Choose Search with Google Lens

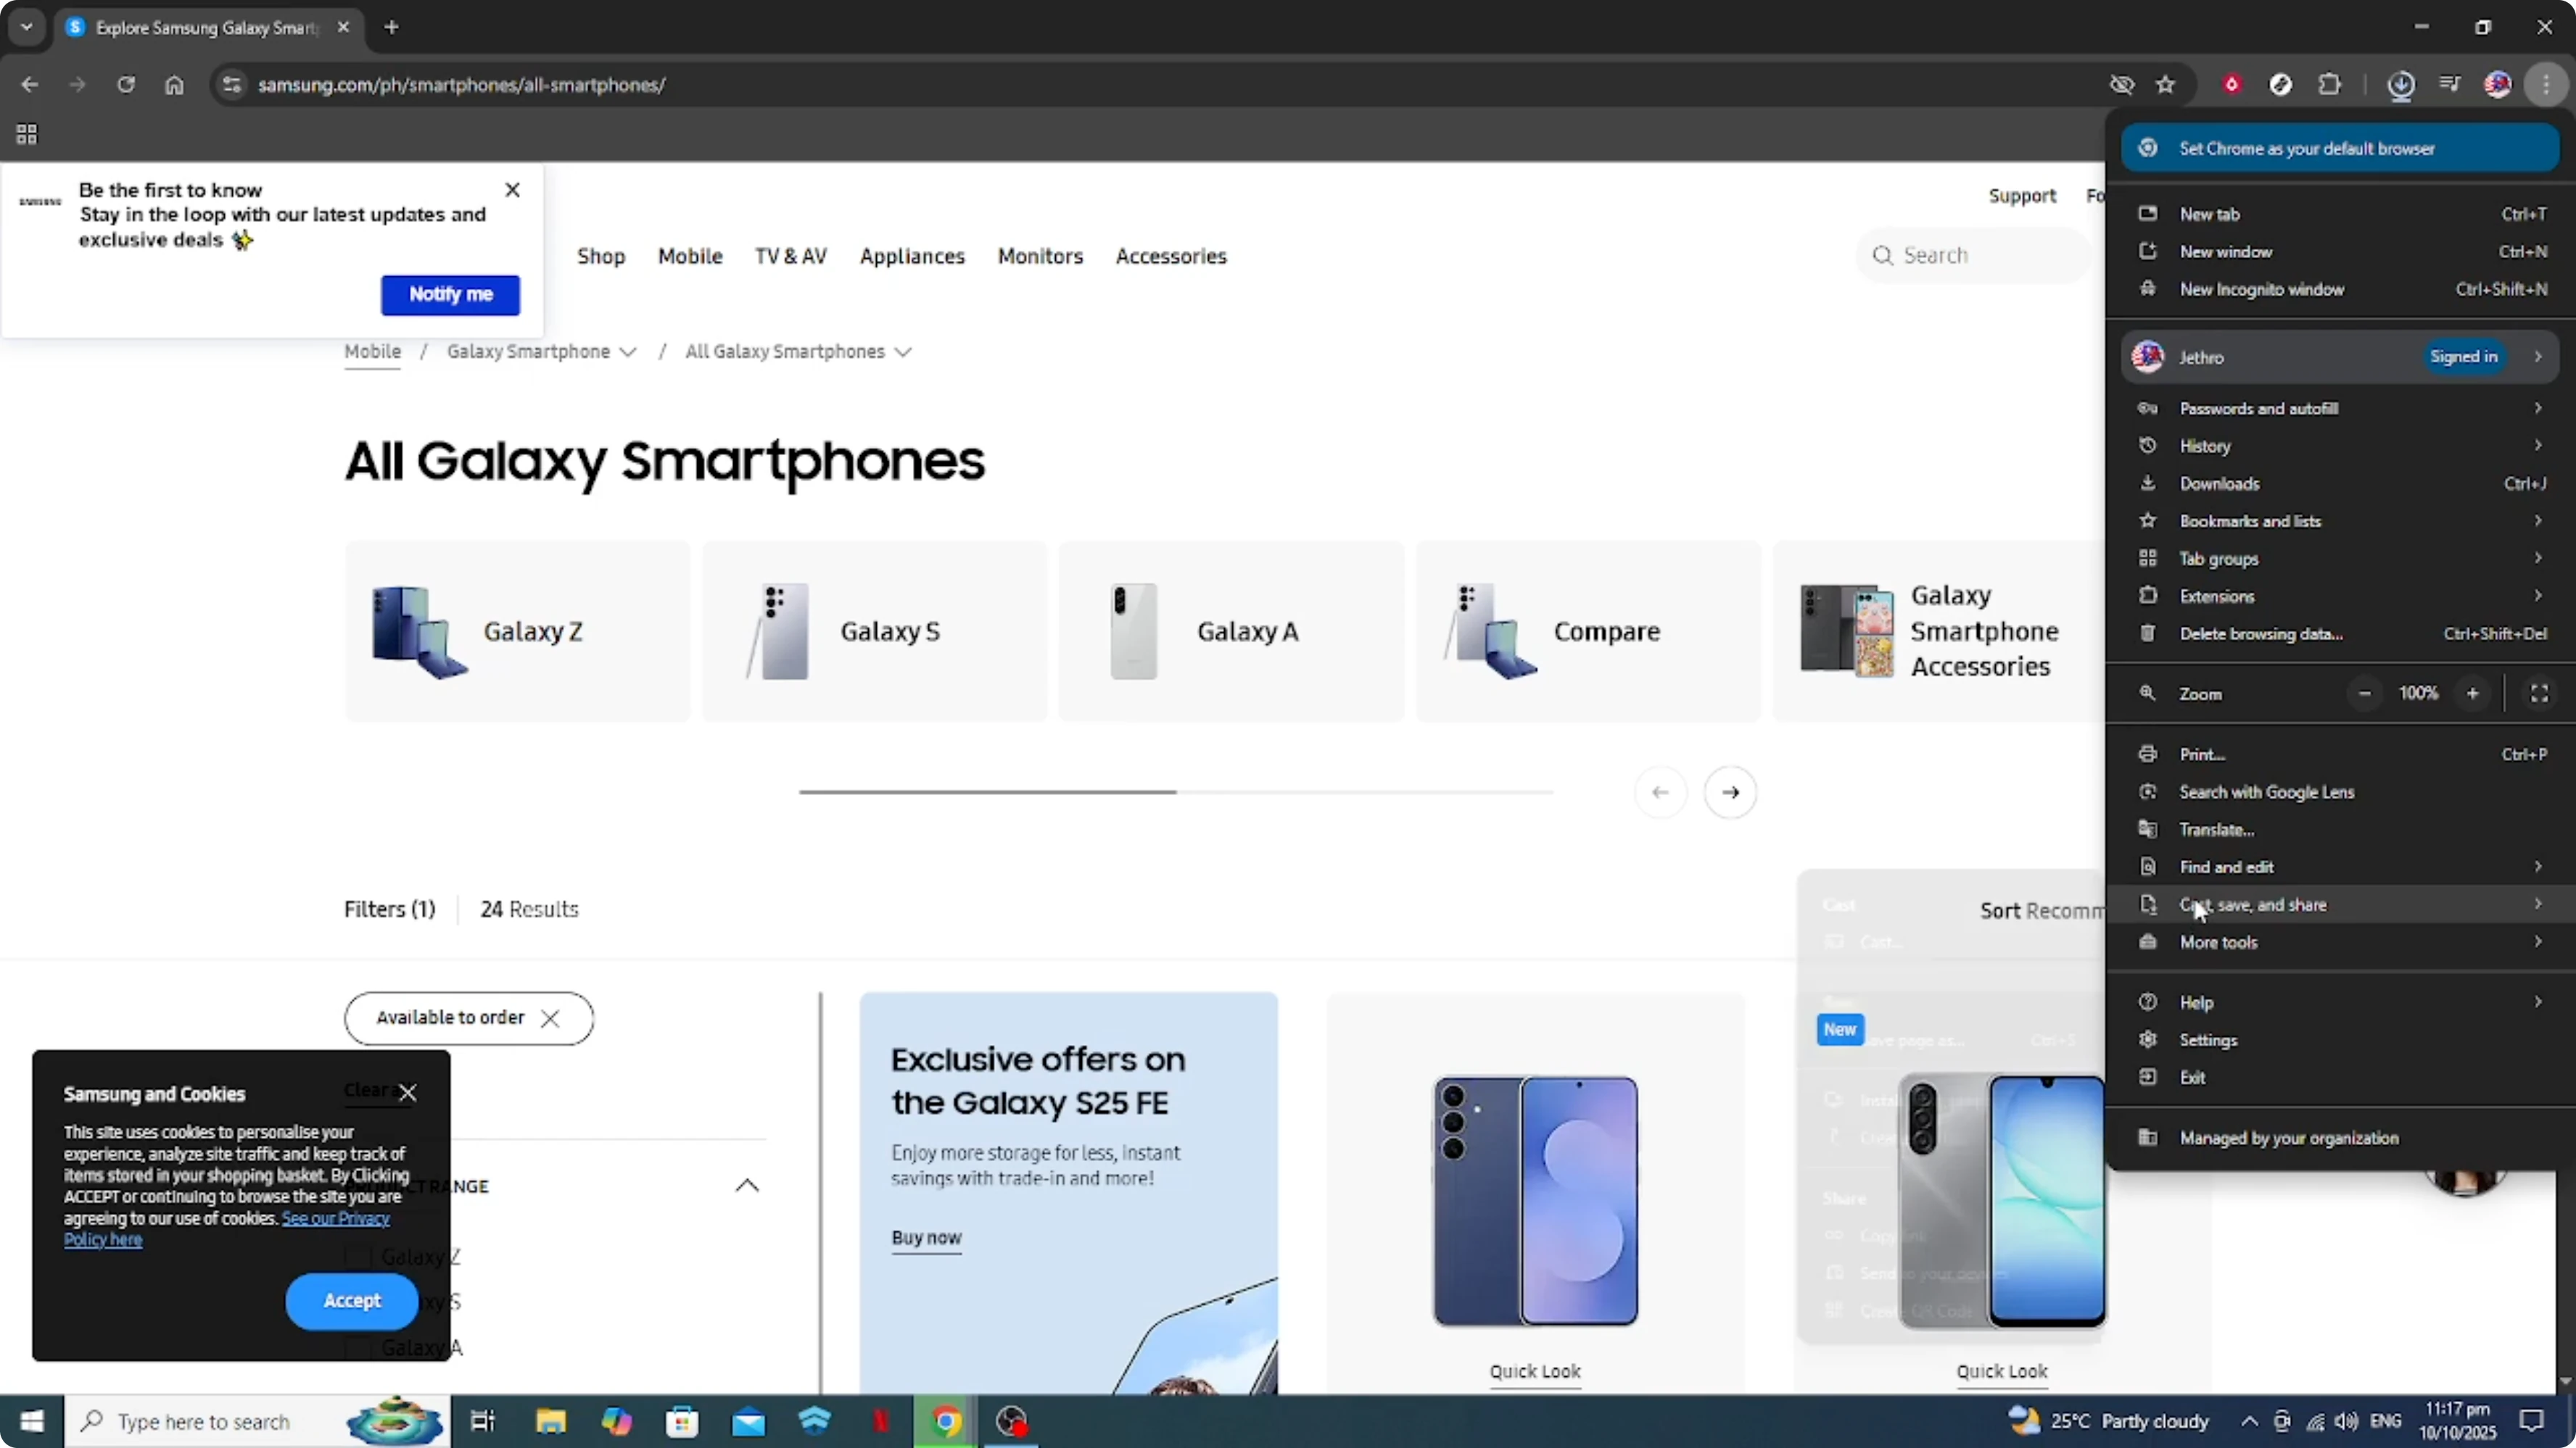(x=2340, y=791)
